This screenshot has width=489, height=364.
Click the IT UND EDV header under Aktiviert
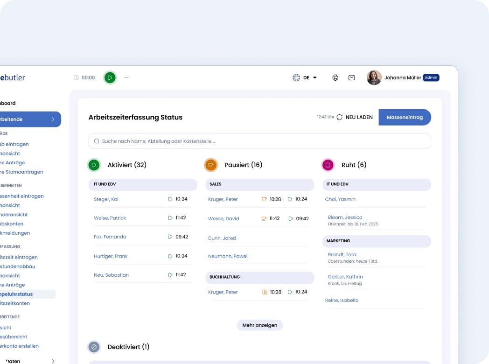click(x=143, y=184)
